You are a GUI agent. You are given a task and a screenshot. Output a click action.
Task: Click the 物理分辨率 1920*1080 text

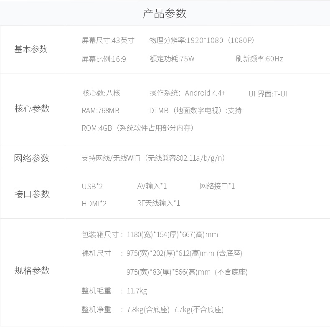(202, 40)
